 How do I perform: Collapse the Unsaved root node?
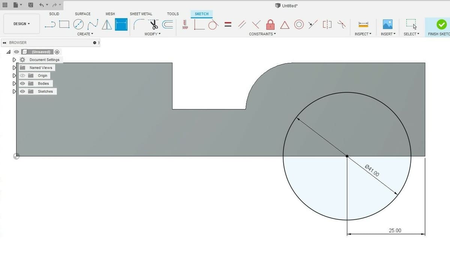[8, 52]
